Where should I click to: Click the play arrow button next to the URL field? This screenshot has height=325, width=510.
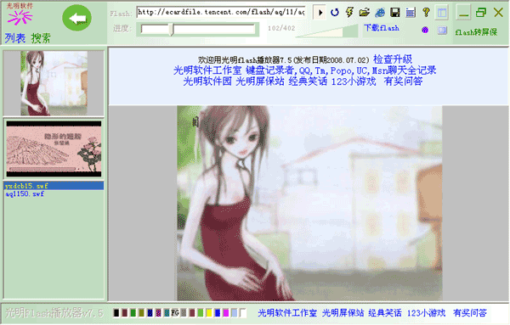(320, 13)
